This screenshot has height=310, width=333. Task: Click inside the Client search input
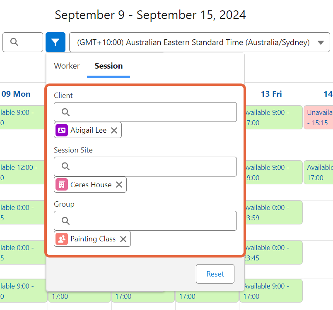pyautogui.click(x=145, y=112)
